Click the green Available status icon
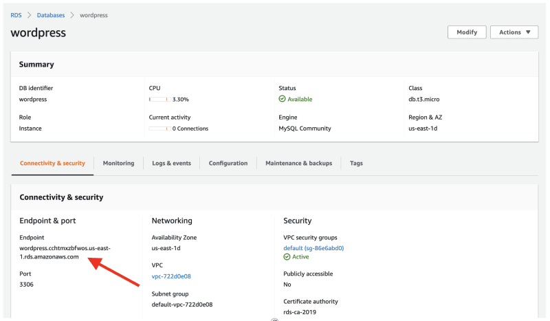Viewport: 550px width, 321px height. (282, 99)
